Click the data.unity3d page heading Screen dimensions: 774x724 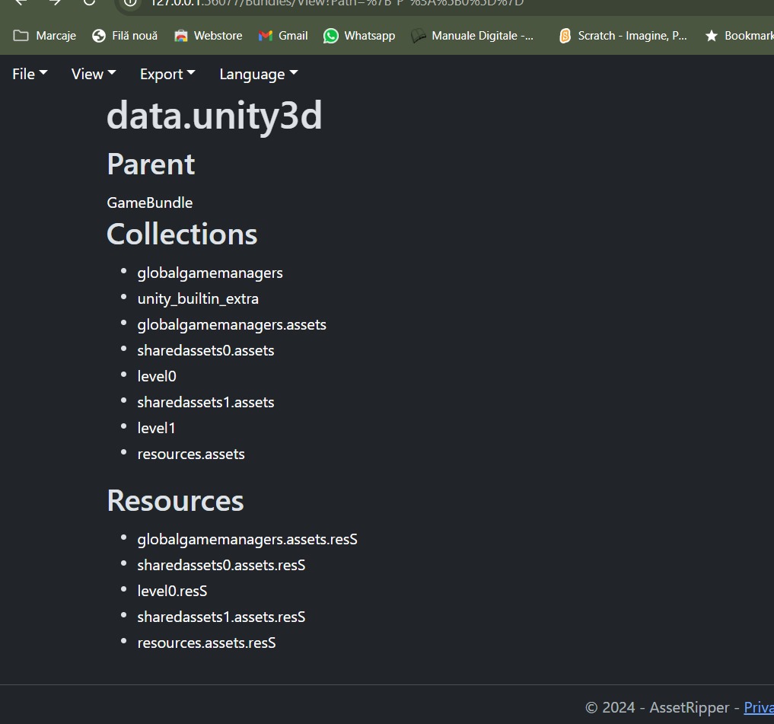click(x=214, y=115)
